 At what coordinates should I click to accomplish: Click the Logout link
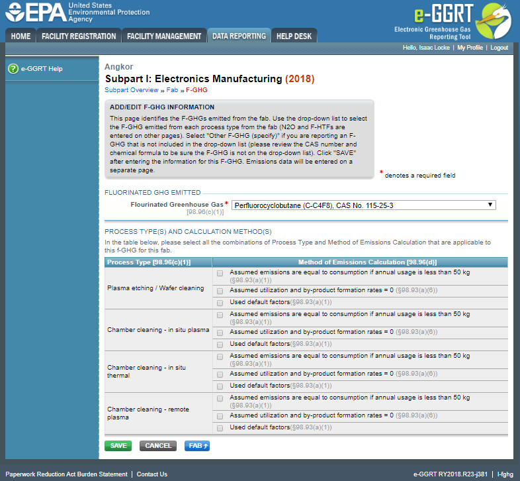point(499,48)
